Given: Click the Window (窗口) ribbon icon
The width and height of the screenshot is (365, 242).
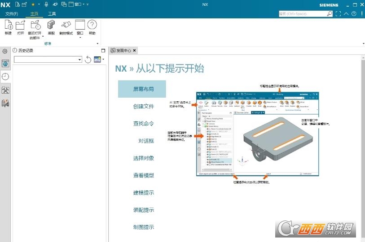Looking at the screenshot, I should [80, 25].
